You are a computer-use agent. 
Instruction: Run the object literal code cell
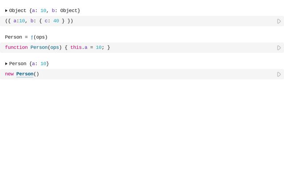tap(279, 21)
